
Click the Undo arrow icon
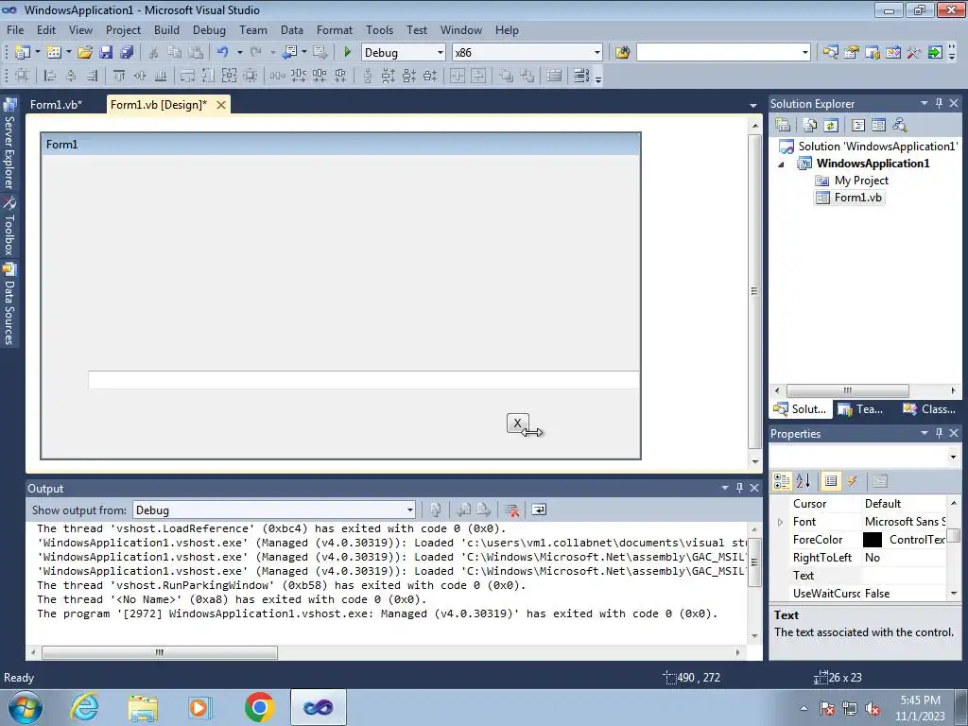223,53
